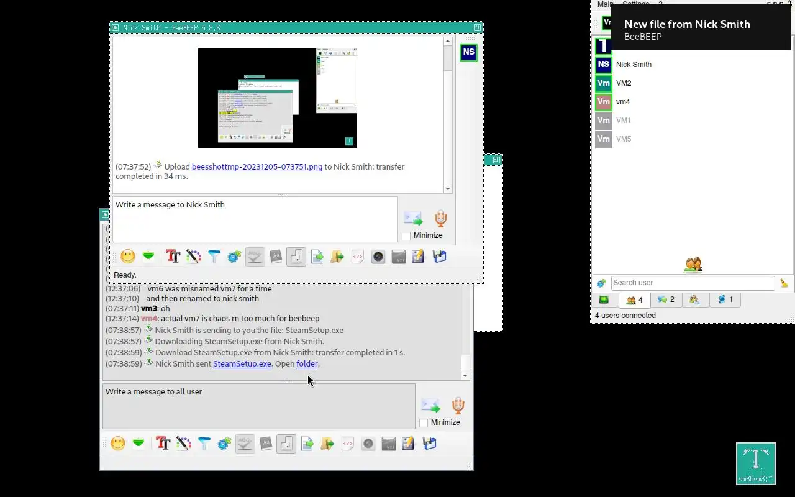Click blue funnel filter in all-users chat toolbar

coord(204,443)
